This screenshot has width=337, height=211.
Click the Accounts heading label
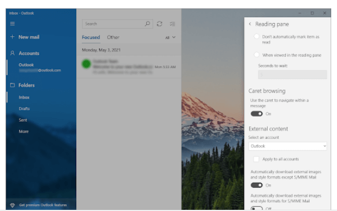29,53
